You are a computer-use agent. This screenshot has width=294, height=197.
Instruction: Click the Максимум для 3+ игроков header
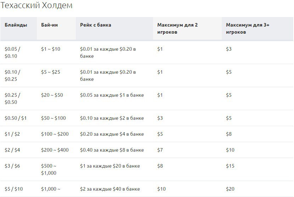tap(248, 28)
